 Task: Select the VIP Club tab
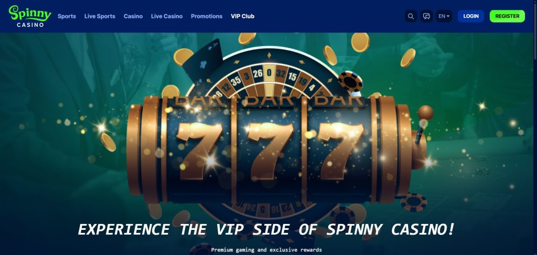pyautogui.click(x=242, y=16)
